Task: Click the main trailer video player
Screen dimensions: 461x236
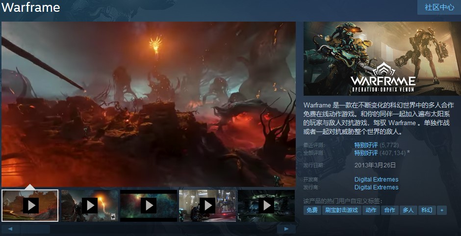Action: coord(149,104)
